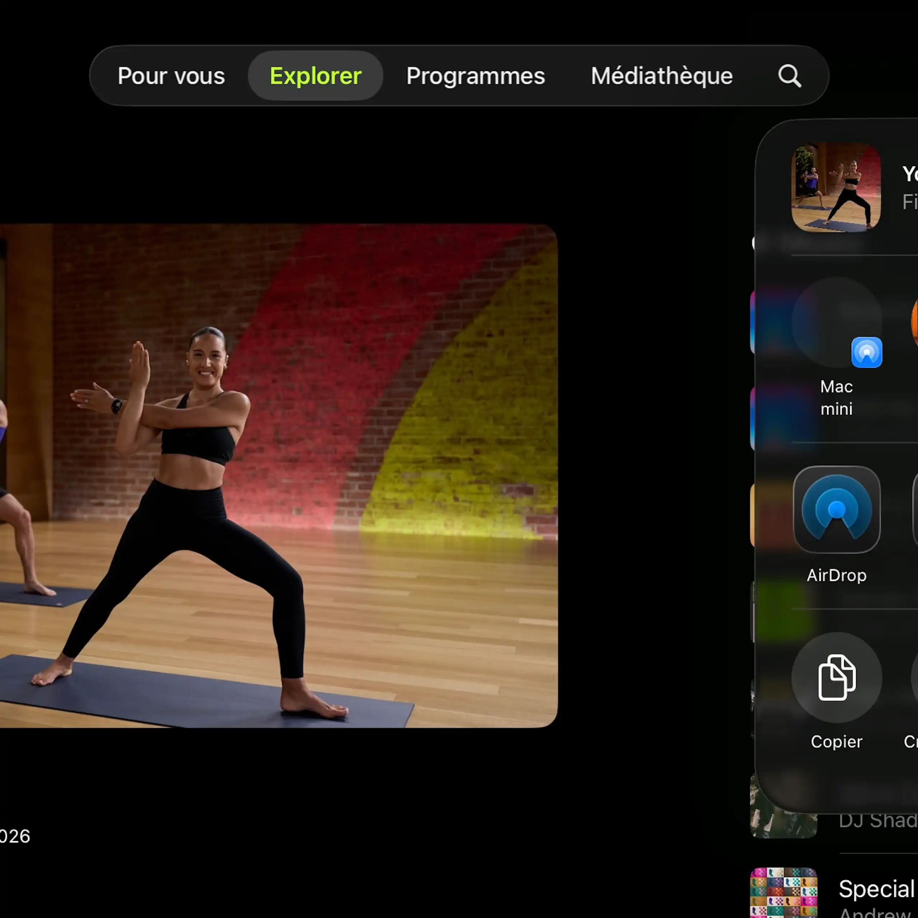Switch to the Pour vous tab

click(x=171, y=76)
